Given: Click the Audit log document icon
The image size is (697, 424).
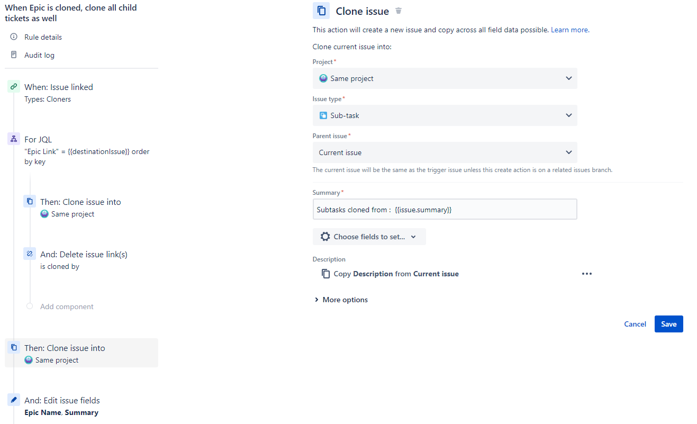Looking at the screenshot, I should [14, 55].
